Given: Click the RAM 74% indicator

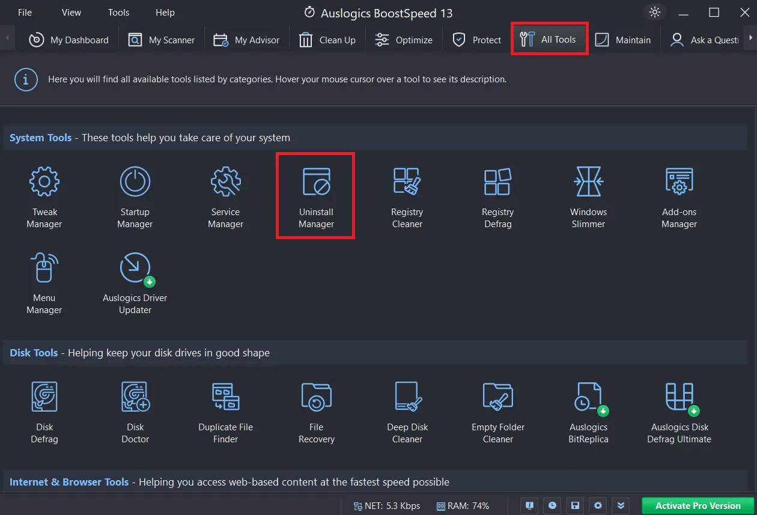Looking at the screenshot, I should click(463, 506).
